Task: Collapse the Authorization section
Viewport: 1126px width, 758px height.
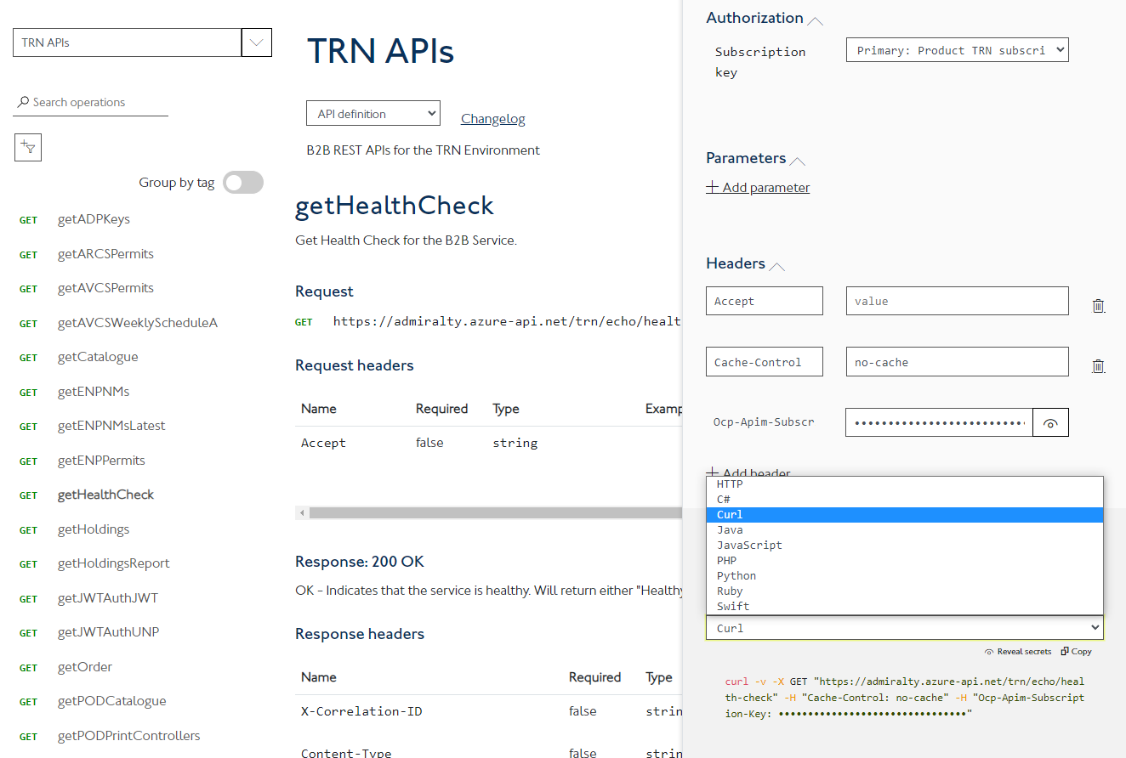Action: pos(815,19)
